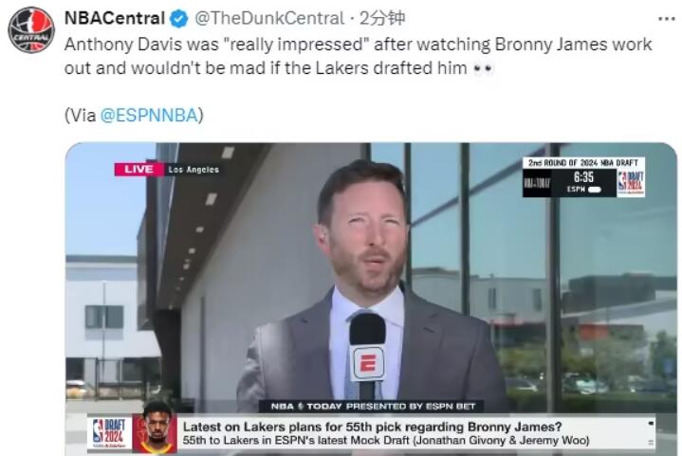The height and width of the screenshot is (456, 682).
Task: Click the LIVE badge on the video
Action: pyautogui.click(x=138, y=169)
